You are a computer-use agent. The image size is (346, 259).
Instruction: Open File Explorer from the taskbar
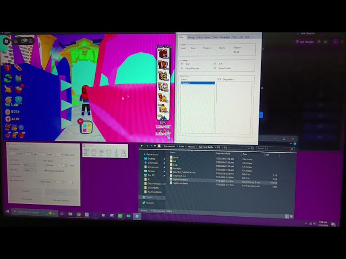pyautogui.click(x=70, y=214)
